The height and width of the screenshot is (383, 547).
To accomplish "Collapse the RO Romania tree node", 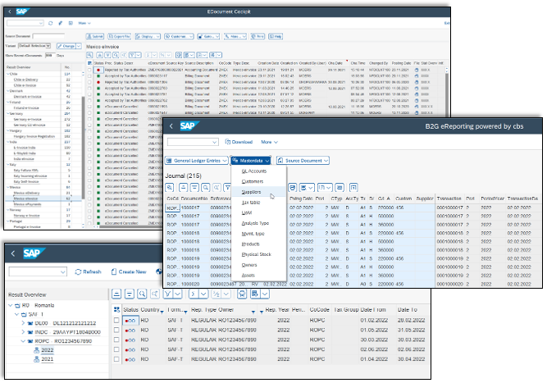I will (10, 305).
